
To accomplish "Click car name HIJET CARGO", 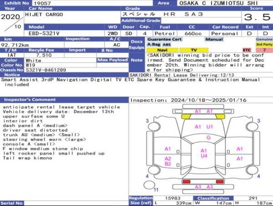I will [x=44, y=14].
